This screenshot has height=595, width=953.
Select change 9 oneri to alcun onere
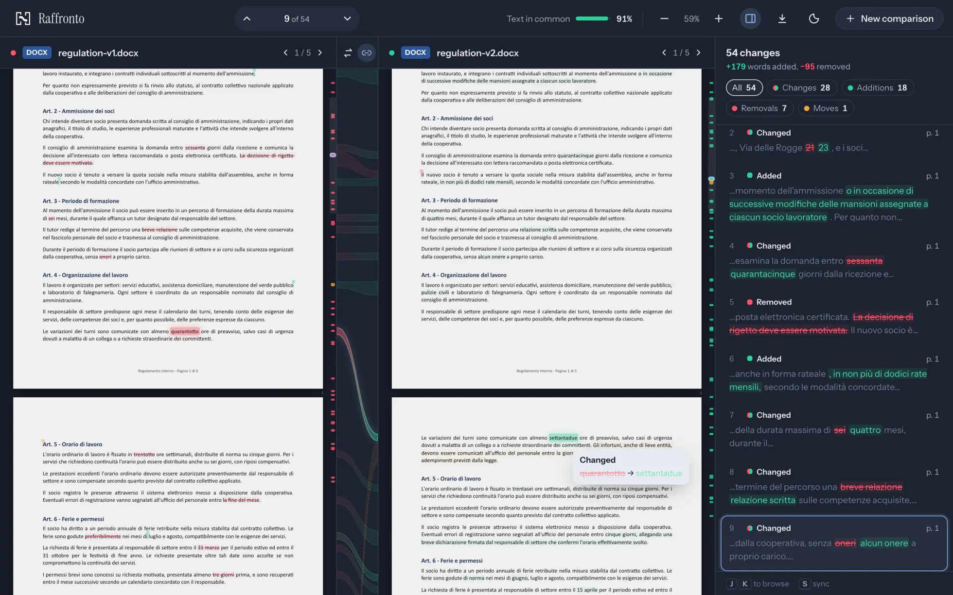[x=833, y=543]
